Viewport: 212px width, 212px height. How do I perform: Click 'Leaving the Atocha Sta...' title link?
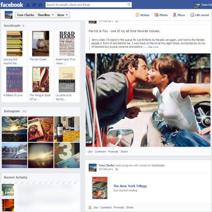pos(11,61)
